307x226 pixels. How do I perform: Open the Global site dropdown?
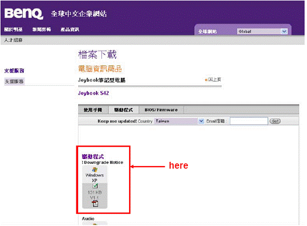pyautogui.click(x=262, y=32)
